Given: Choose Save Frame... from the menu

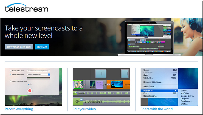Looking at the screenshot, I should [x=150, y=86].
